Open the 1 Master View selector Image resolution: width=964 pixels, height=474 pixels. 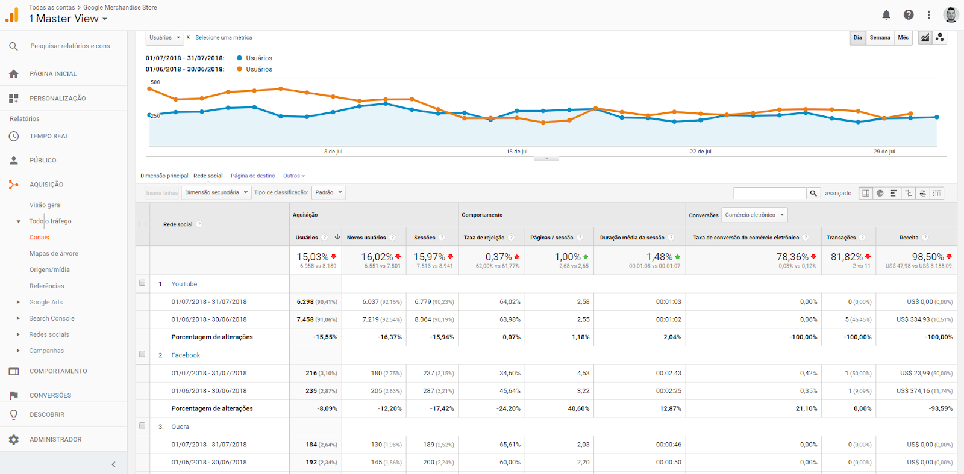pos(68,19)
